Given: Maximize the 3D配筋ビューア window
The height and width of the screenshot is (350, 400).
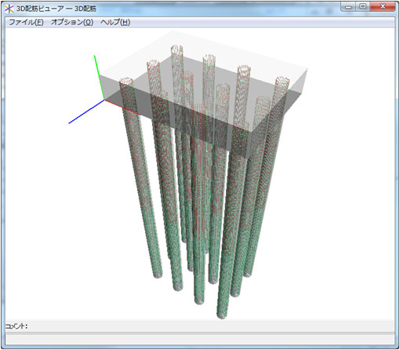Looking at the screenshot, I should pos(362,7).
